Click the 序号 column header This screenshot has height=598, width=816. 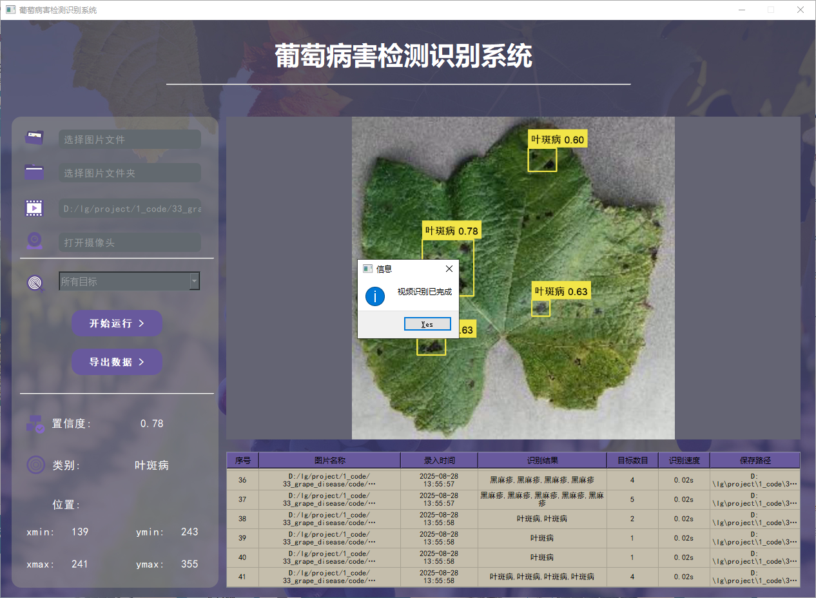coord(242,460)
